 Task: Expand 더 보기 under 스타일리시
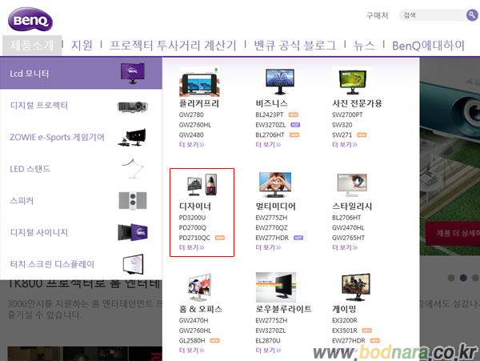click(x=345, y=247)
